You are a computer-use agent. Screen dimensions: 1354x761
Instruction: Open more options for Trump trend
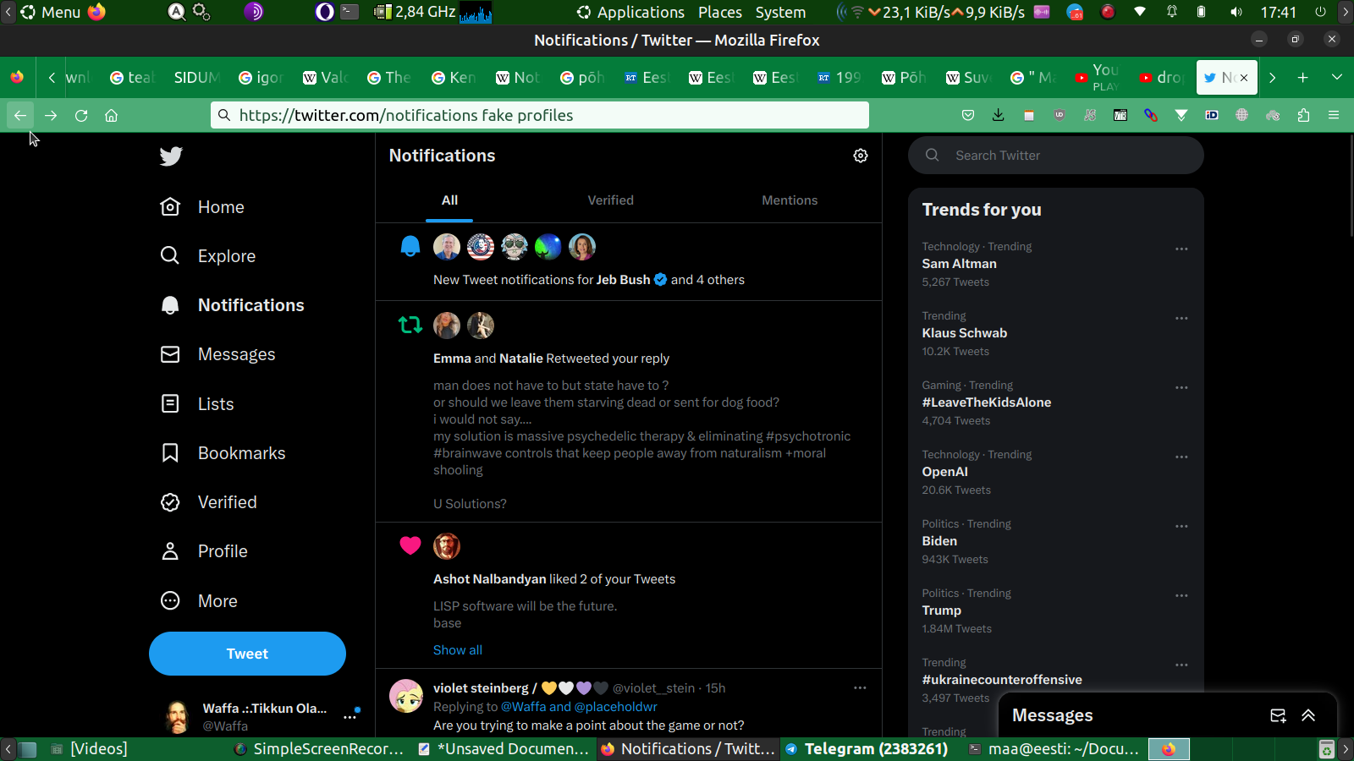[x=1181, y=595]
